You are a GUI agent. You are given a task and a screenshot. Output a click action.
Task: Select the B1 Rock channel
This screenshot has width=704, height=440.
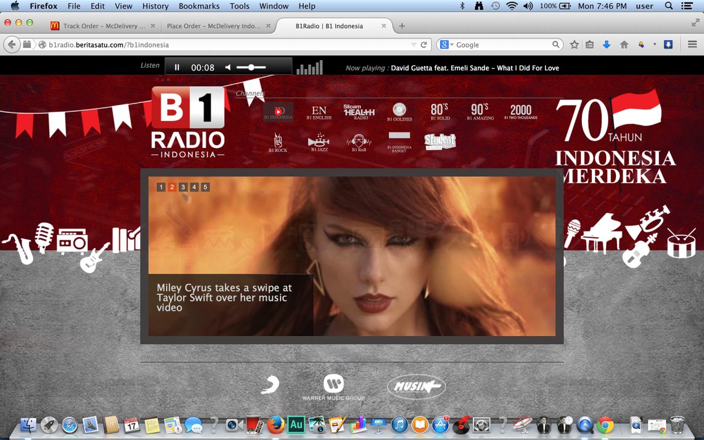pyautogui.click(x=278, y=143)
